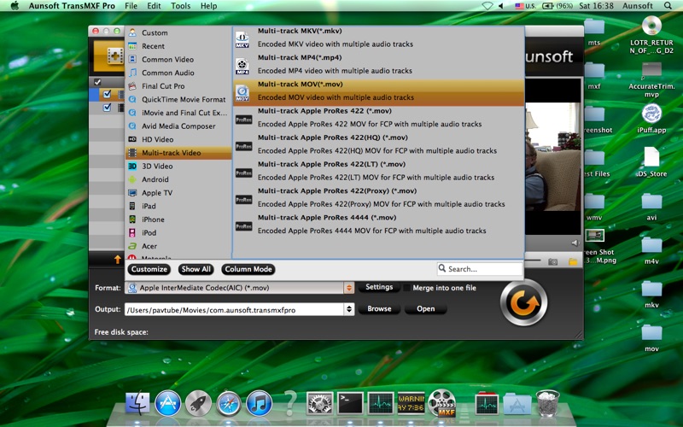Open the Edit menu in menu bar
Viewport: 683px width, 427px height.
pos(155,6)
